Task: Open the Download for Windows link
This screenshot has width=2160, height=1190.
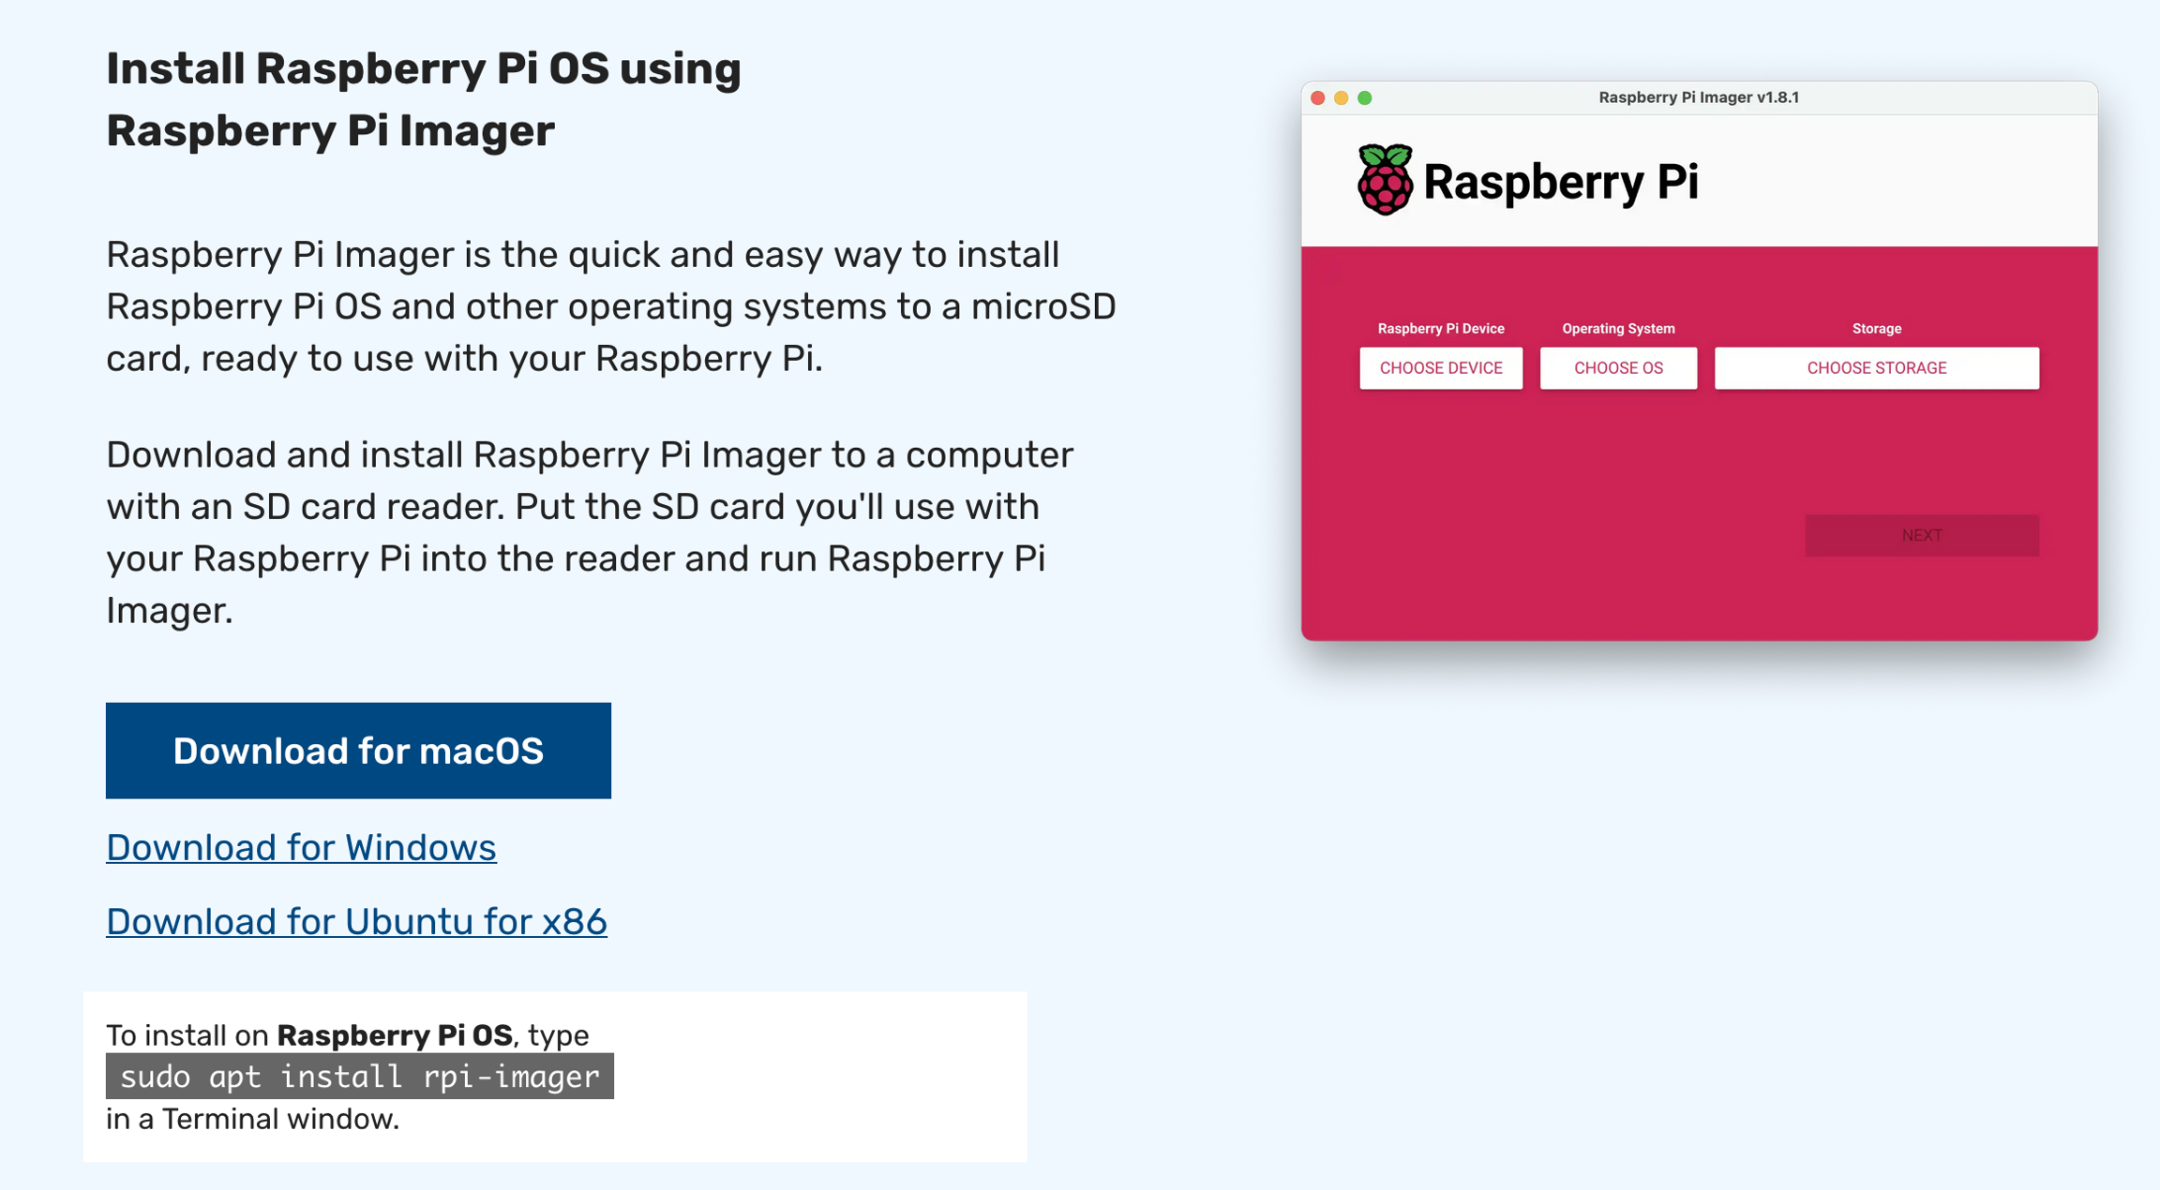Action: point(301,847)
